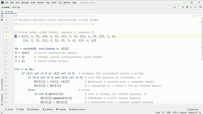Image resolution: width=203 pixels, height=114 pixels.
Task: Go to next highlighted error arrow
Action: coord(201,16)
